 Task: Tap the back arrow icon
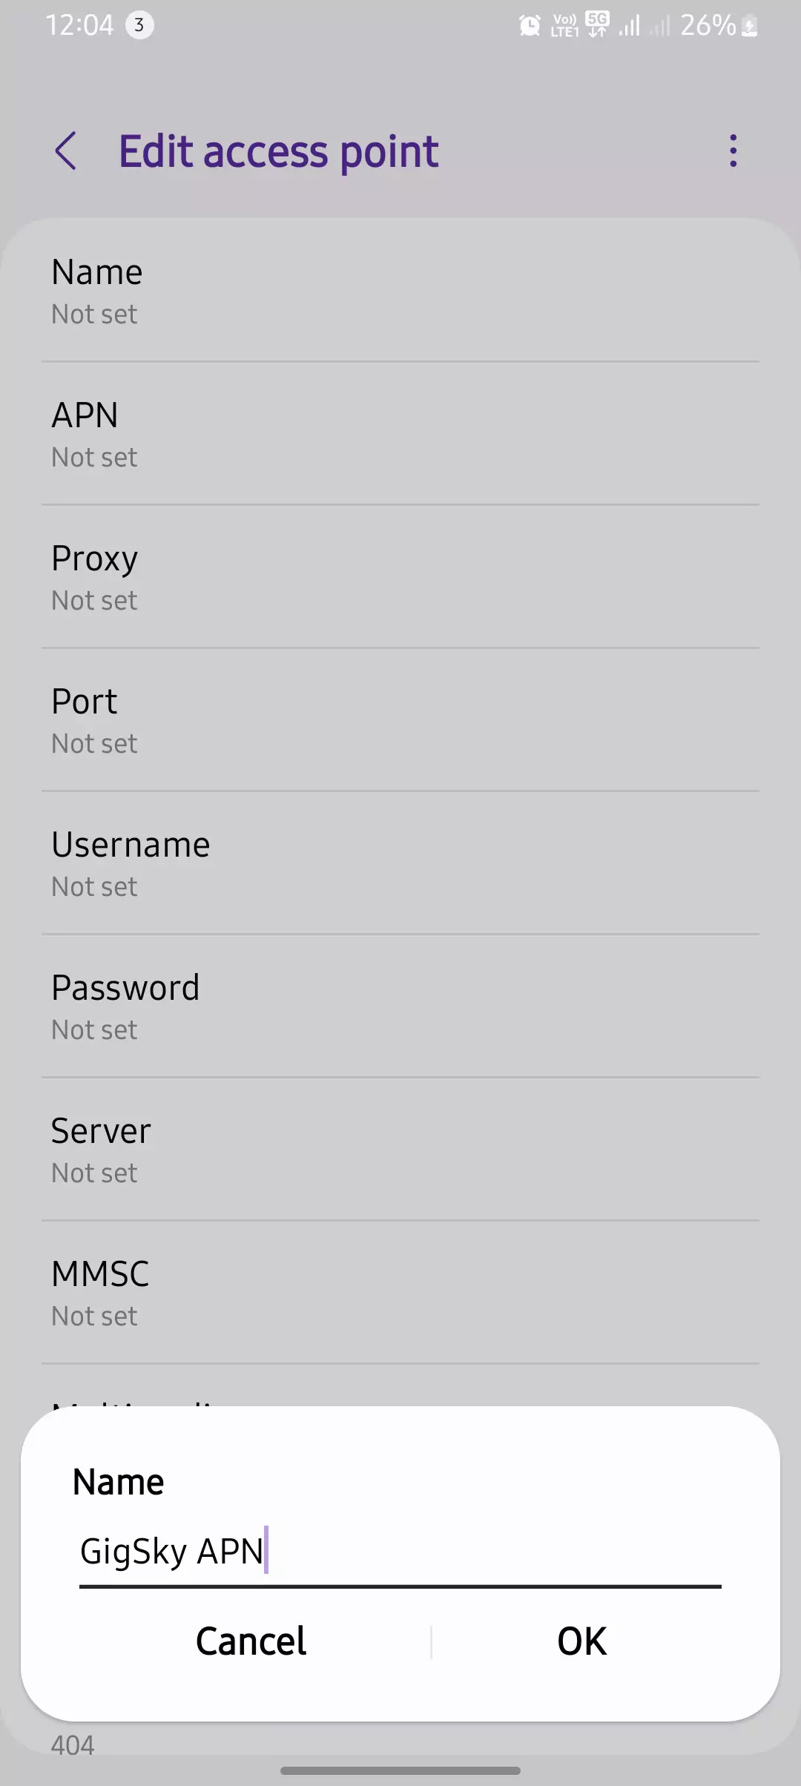[66, 151]
